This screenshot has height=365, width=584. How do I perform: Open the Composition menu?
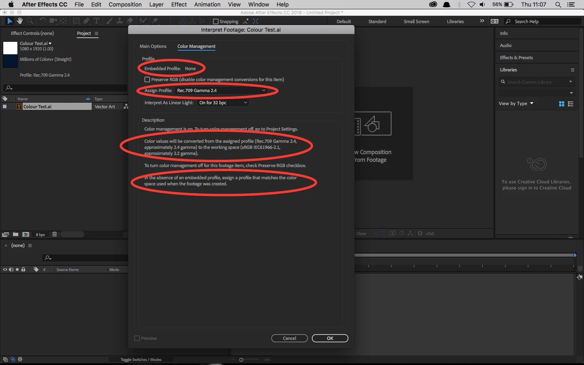click(125, 4)
